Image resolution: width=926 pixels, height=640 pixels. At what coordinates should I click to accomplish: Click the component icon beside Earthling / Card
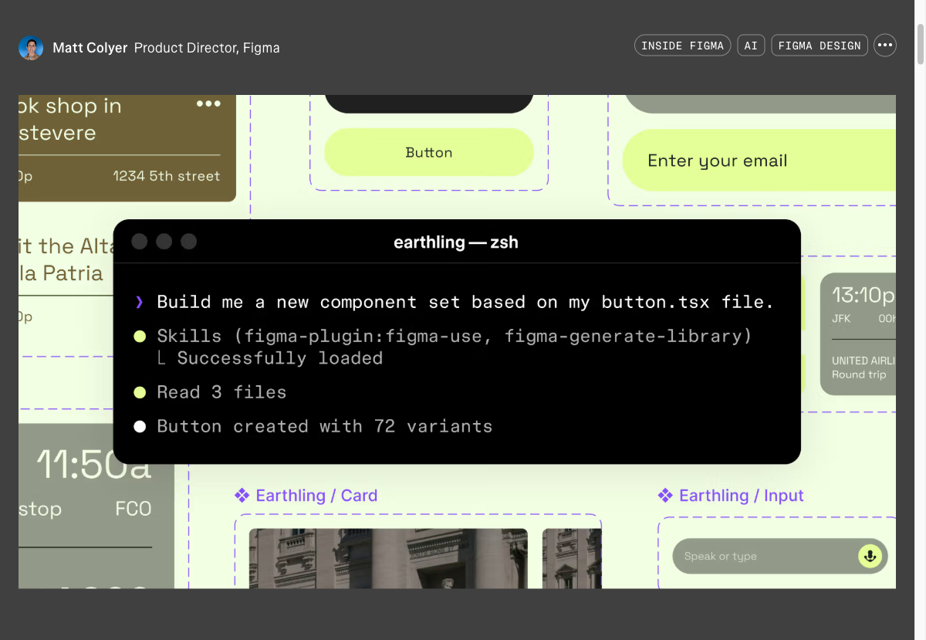pyautogui.click(x=242, y=496)
